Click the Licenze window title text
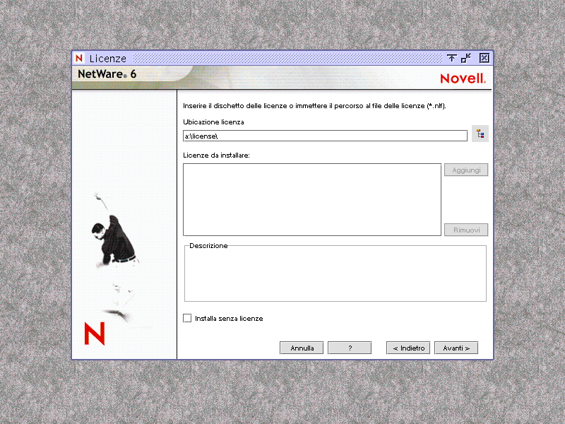Screen dimensions: 565x424 pos(108,59)
